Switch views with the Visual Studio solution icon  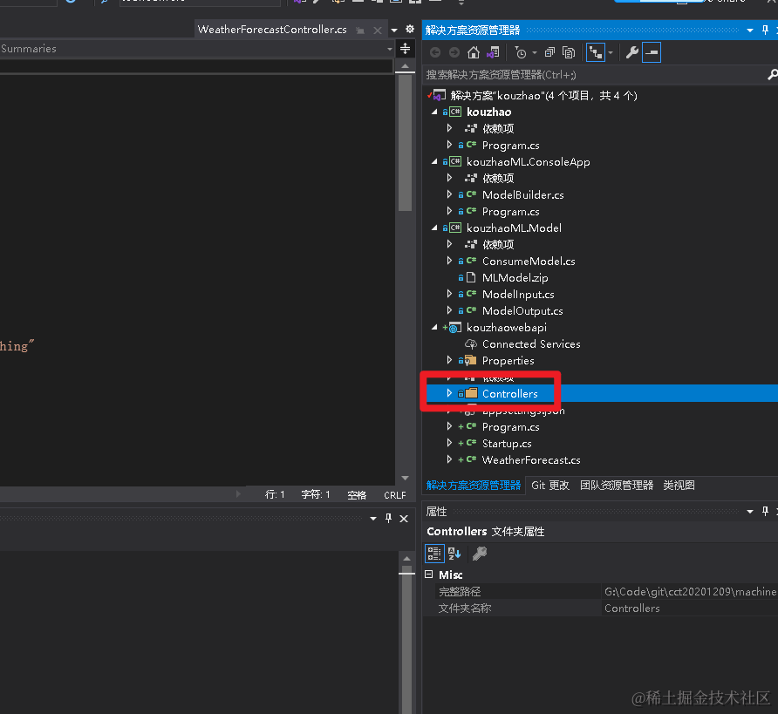click(493, 52)
